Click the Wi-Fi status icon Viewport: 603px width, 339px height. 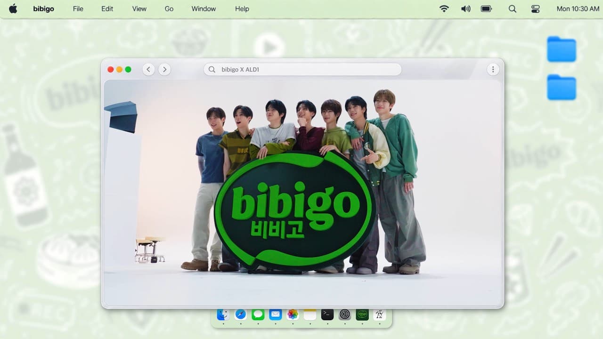coord(444,8)
